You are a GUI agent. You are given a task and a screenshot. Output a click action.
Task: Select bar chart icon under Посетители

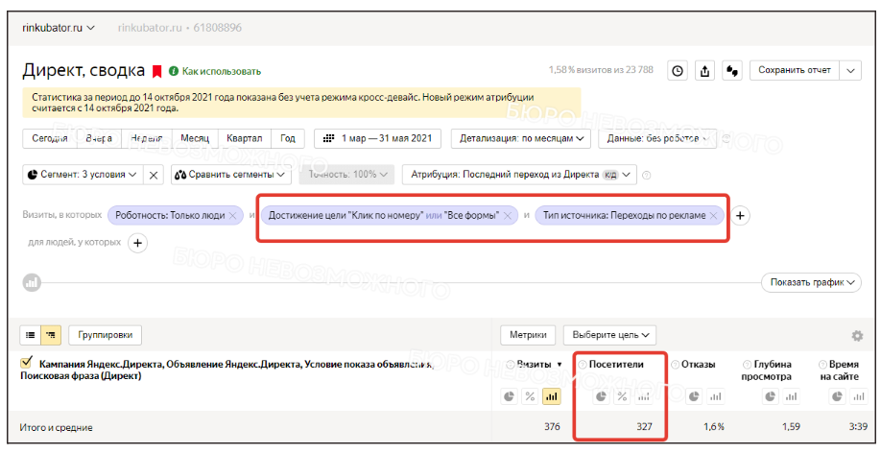tap(643, 396)
